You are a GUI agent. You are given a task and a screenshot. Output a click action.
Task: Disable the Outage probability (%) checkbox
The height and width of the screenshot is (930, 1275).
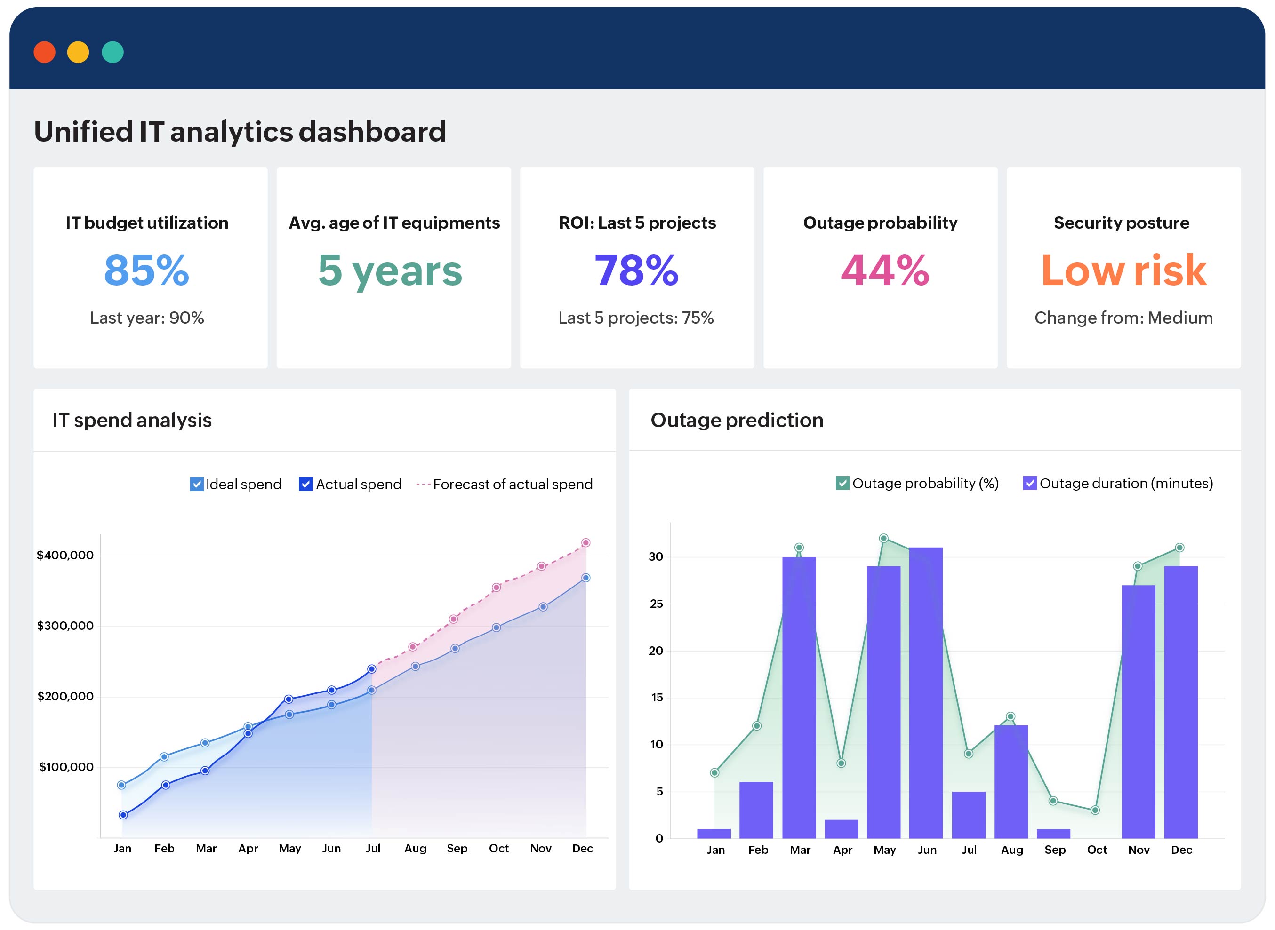(842, 483)
